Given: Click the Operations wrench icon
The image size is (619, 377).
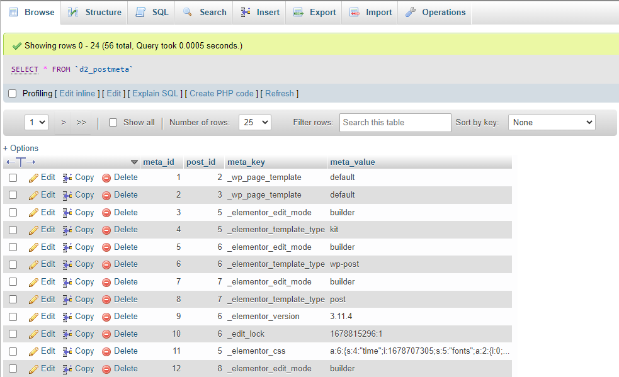Looking at the screenshot, I should click(411, 12).
